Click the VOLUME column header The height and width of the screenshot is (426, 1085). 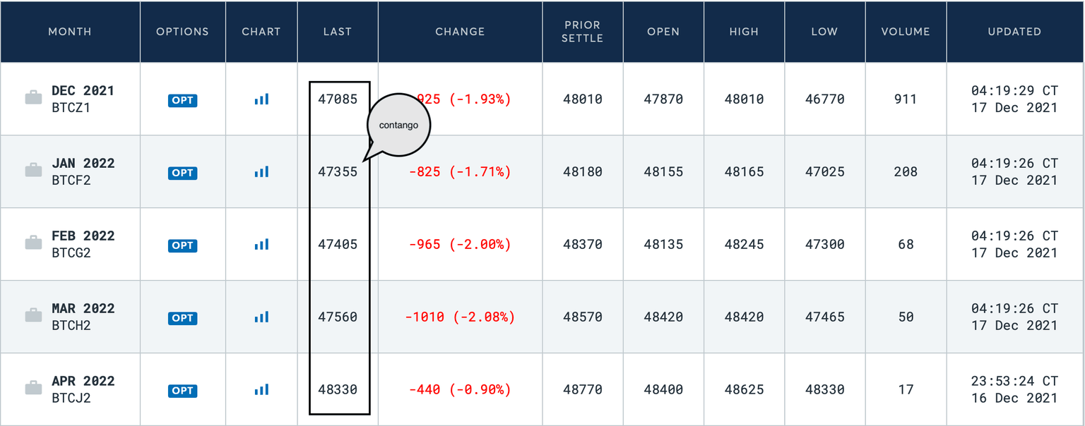[x=906, y=32]
